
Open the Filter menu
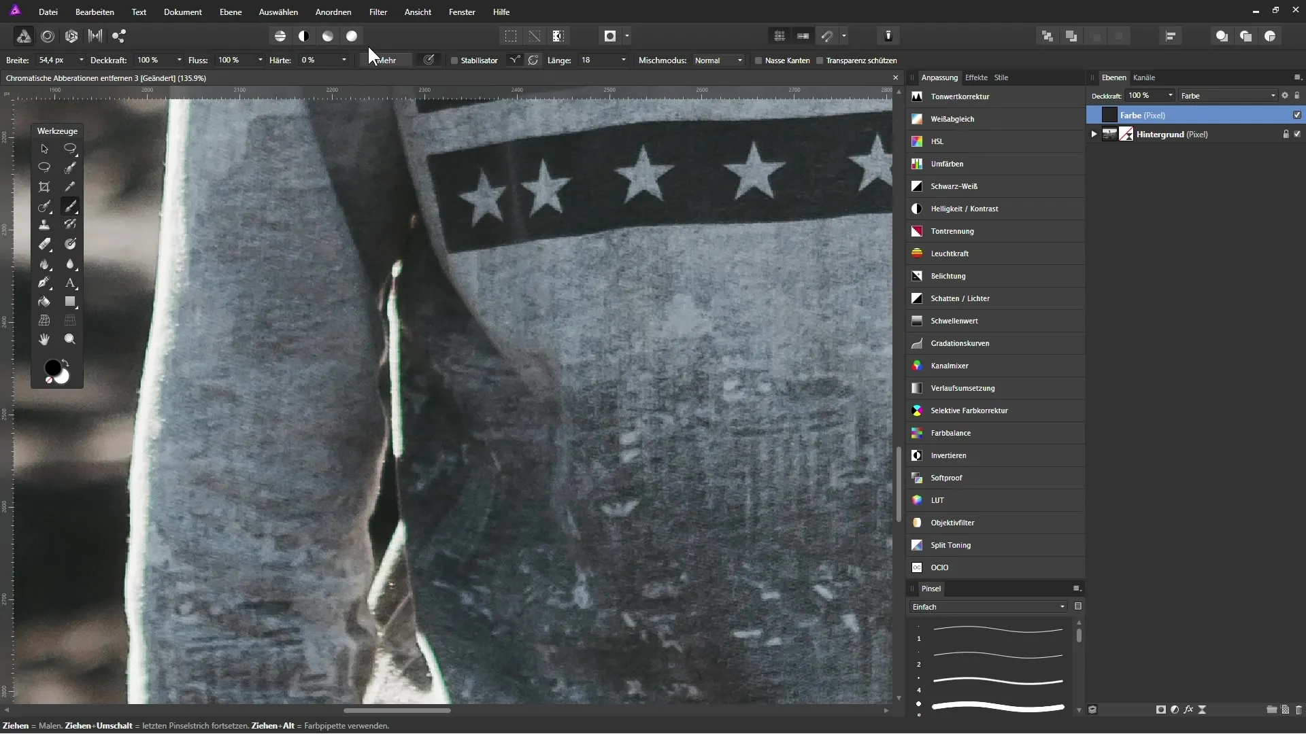(378, 12)
